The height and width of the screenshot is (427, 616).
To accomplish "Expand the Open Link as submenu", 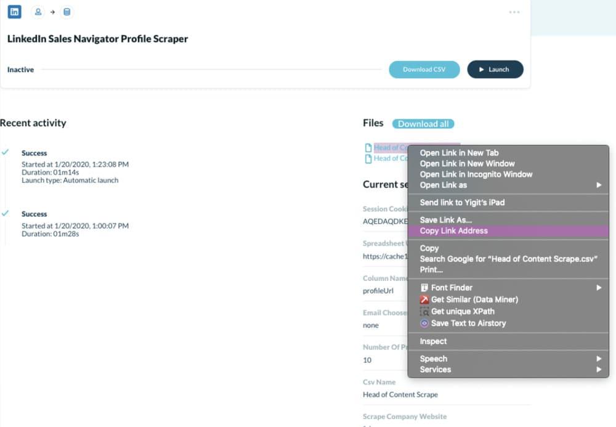I will [508, 185].
